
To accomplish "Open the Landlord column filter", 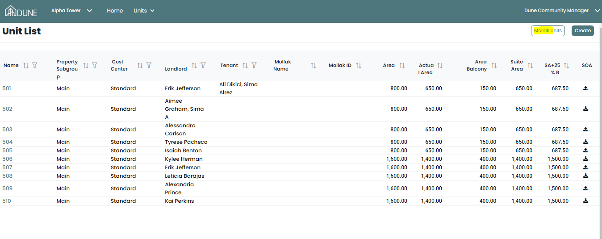I will coord(203,65).
